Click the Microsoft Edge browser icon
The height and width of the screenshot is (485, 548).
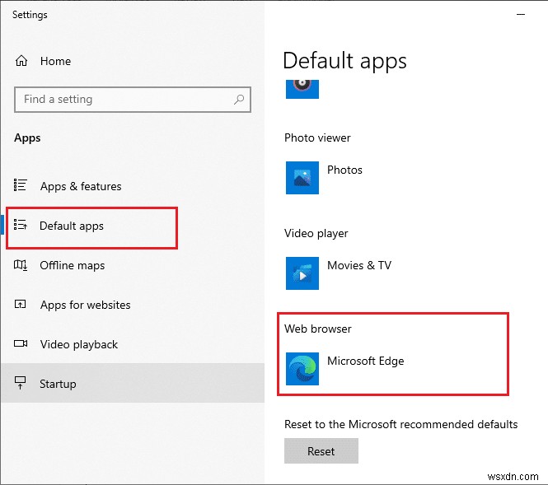point(302,368)
